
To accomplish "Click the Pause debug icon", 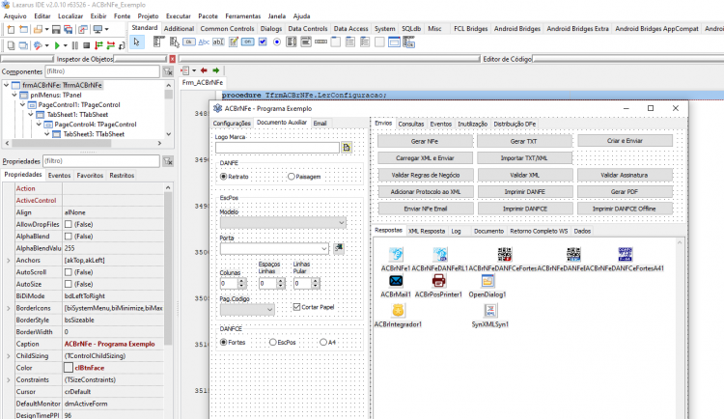I will [75, 45].
